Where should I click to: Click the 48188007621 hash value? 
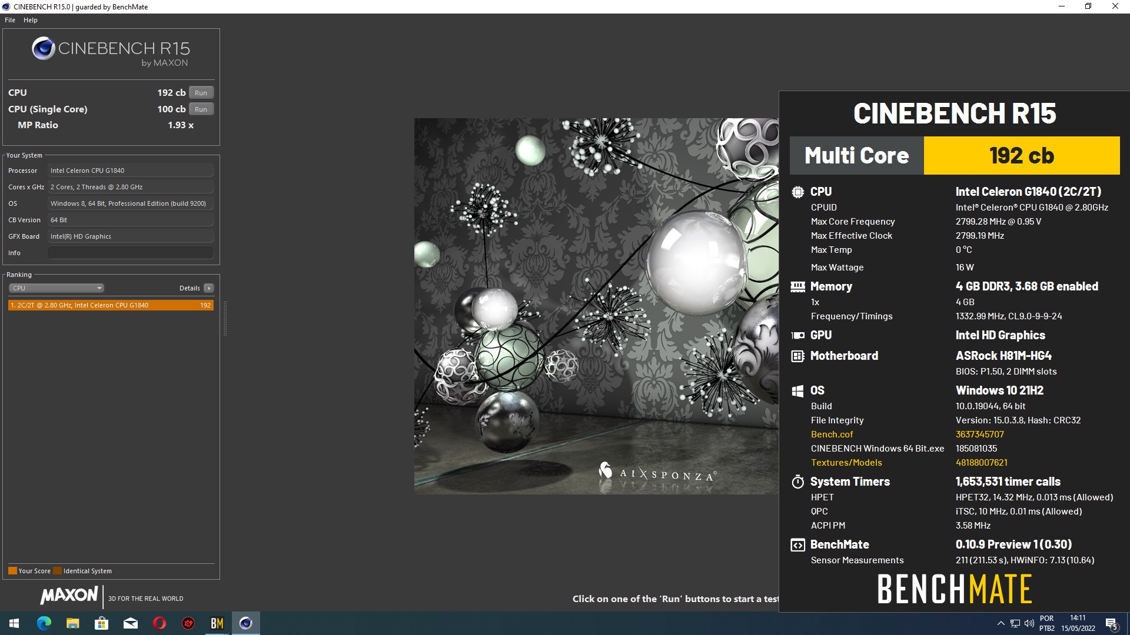[981, 463]
